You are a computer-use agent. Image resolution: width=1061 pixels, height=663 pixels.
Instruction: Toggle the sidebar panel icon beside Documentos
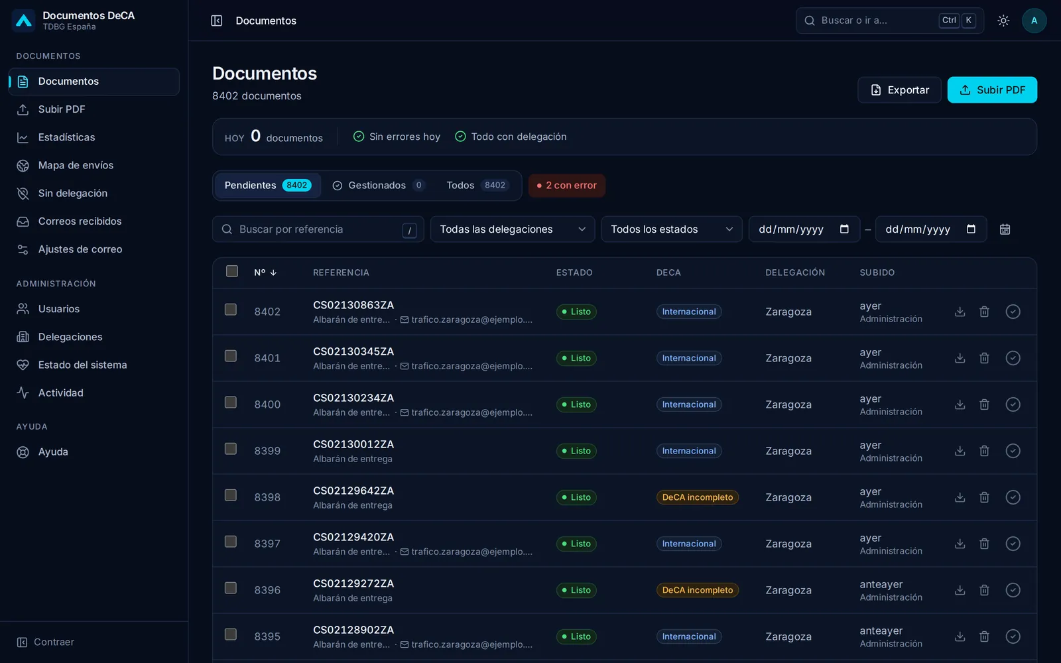coord(216,21)
